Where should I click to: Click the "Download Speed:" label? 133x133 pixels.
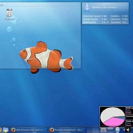[x=92, y=16]
